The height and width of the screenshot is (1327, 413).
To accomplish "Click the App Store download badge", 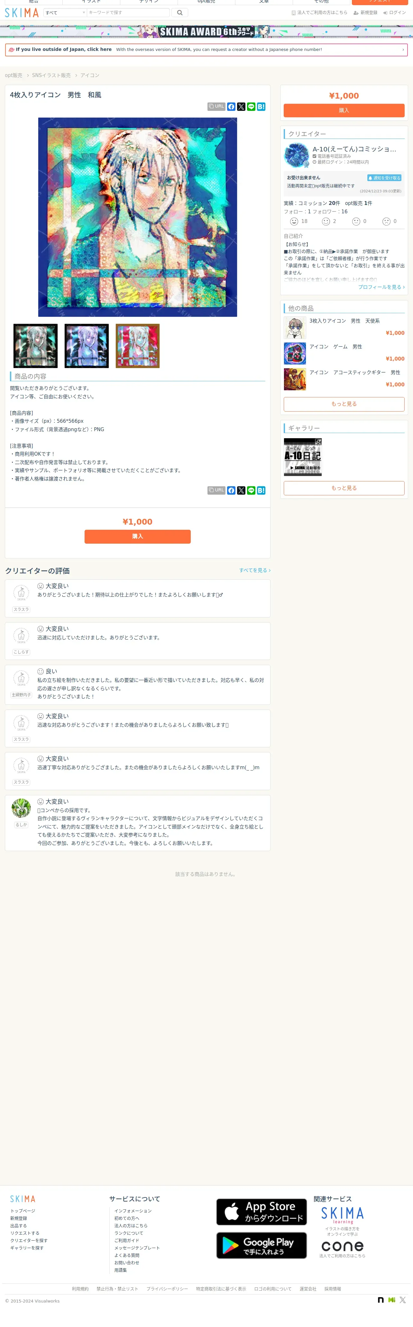I will (x=261, y=1212).
